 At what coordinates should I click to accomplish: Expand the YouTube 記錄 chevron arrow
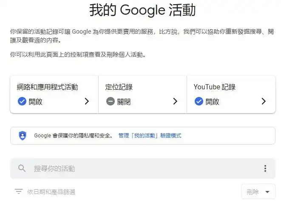point(264,101)
